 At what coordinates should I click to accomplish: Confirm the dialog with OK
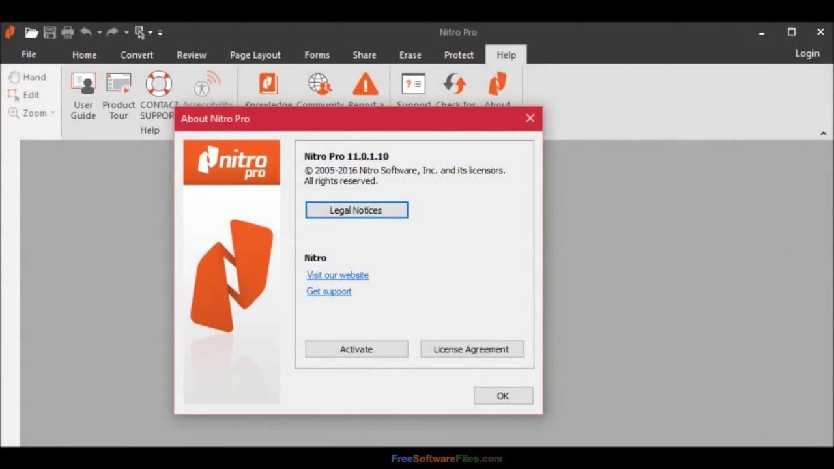pyautogui.click(x=503, y=395)
